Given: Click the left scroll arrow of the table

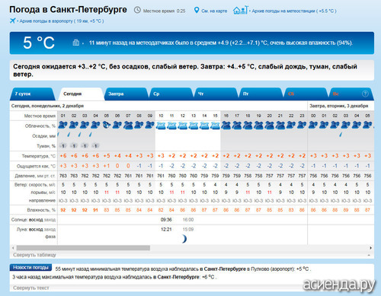Looking at the screenshot, I should [13, 248].
